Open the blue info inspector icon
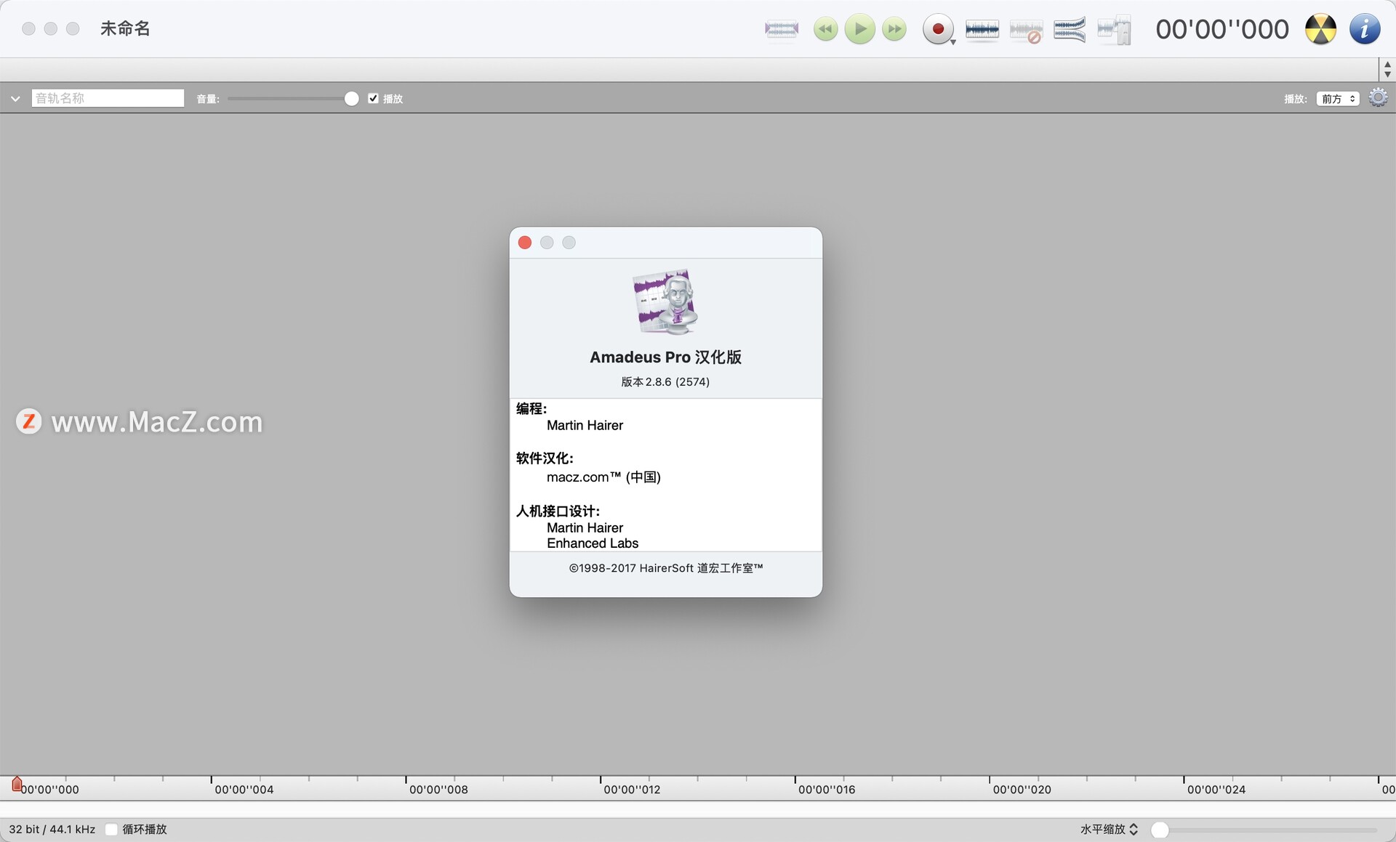Viewport: 1396px width, 842px height. tap(1365, 29)
